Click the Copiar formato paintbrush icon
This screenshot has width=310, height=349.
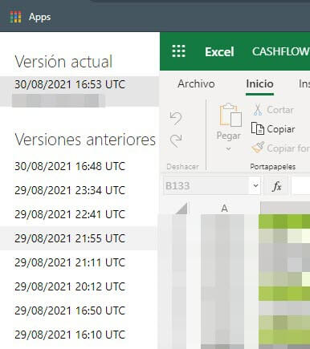pyautogui.click(x=258, y=148)
